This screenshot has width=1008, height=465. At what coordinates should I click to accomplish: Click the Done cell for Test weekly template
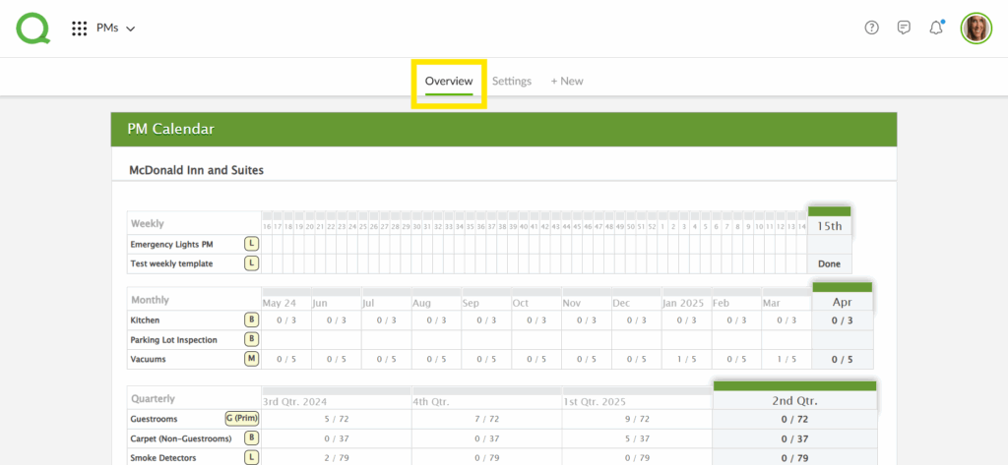pyautogui.click(x=829, y=263)
